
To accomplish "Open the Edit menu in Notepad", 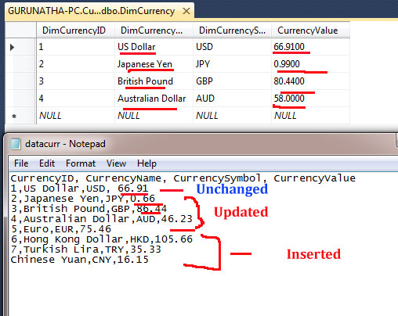I will [x=47, y=163].
